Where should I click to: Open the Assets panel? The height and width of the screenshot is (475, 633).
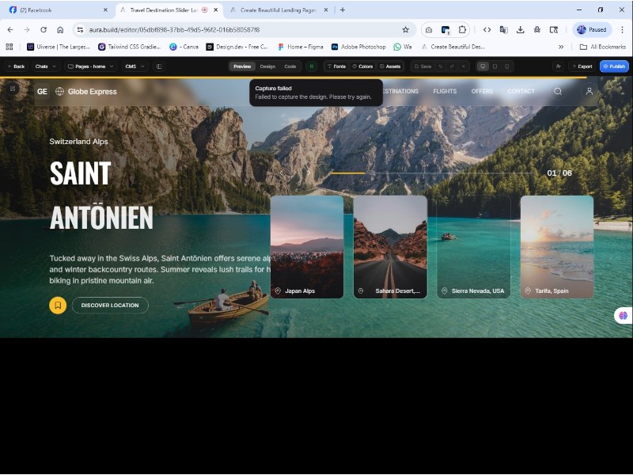pos(391,66)
